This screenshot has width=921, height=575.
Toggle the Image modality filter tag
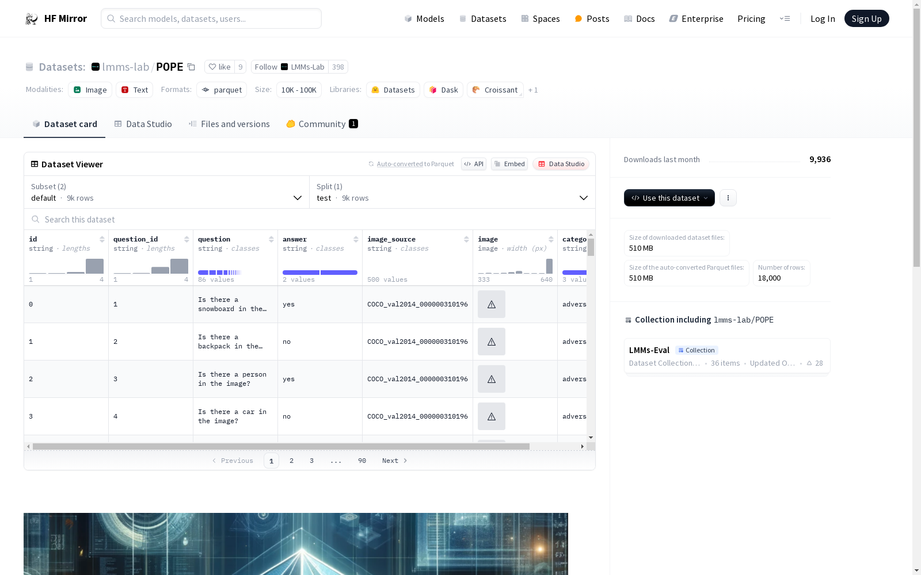tap(90, 90)
